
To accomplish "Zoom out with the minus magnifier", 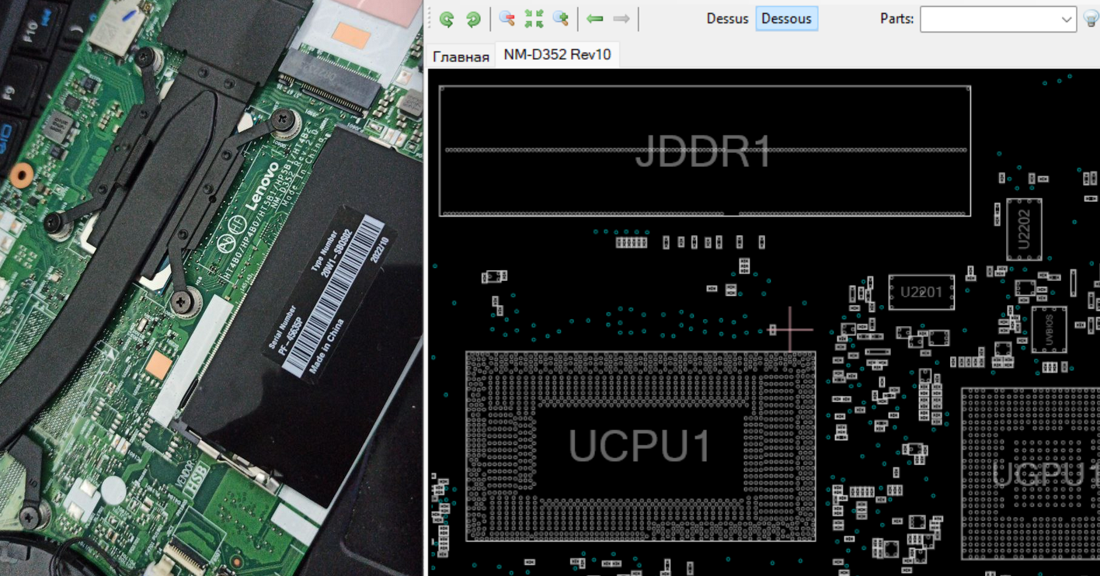I will click(506, 19).
